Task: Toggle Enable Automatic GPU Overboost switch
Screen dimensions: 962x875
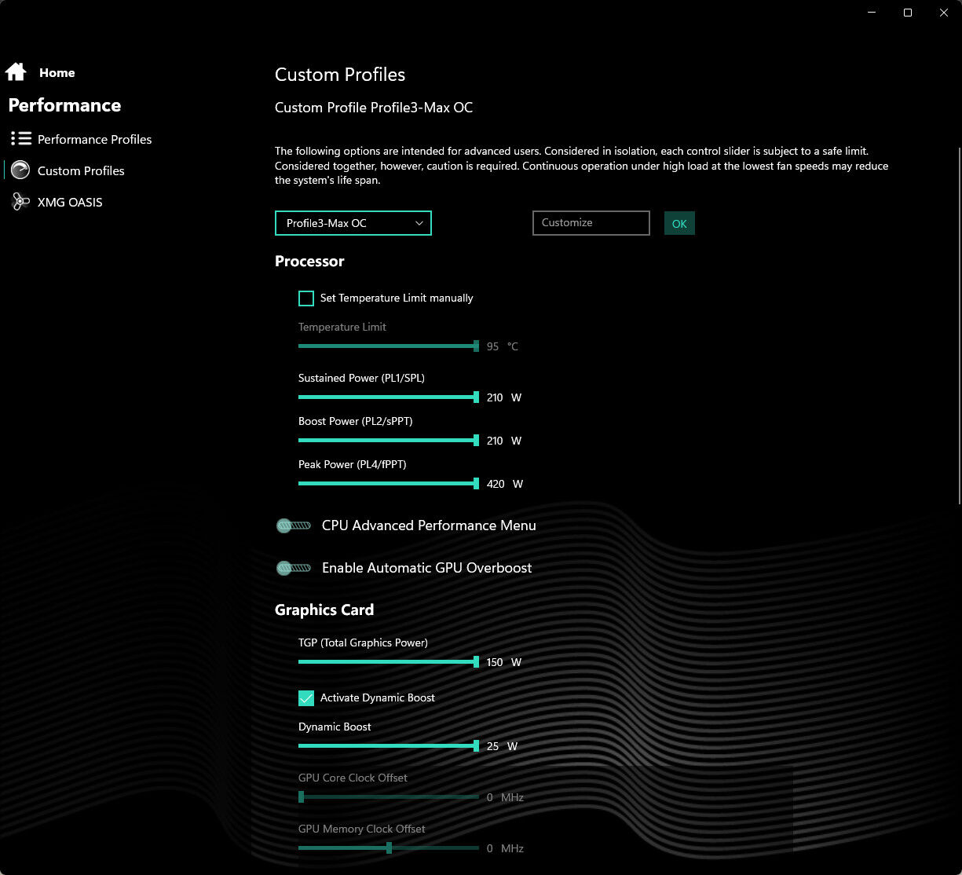Action: 294,568
